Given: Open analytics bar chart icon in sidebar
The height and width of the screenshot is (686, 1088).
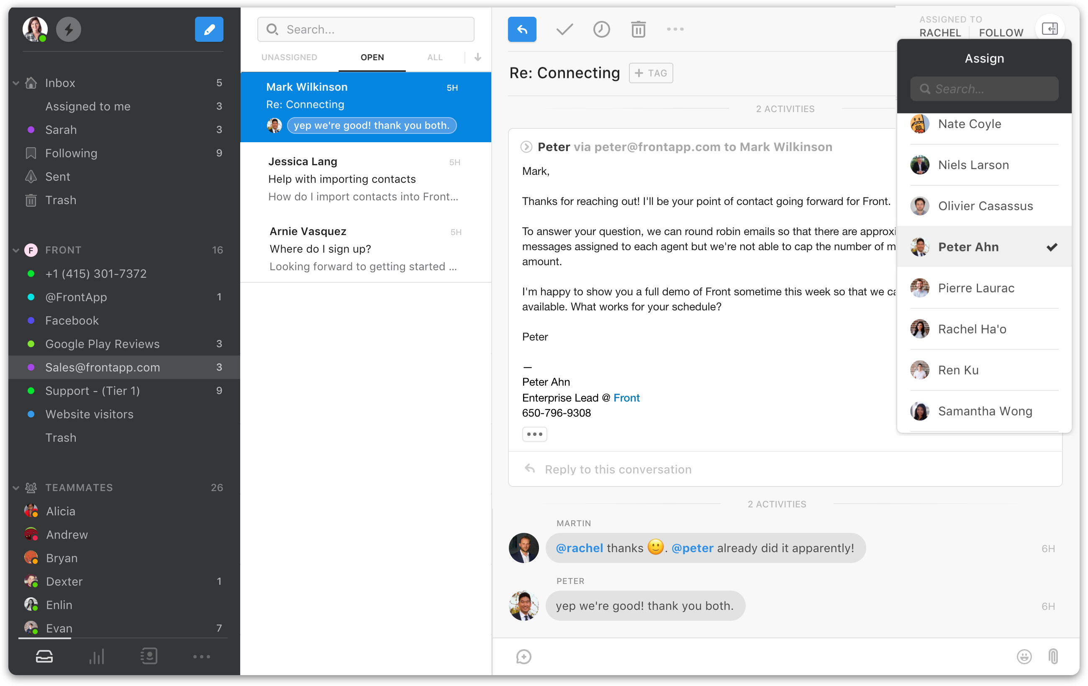Looking at the screenshot, I should 96,656.
